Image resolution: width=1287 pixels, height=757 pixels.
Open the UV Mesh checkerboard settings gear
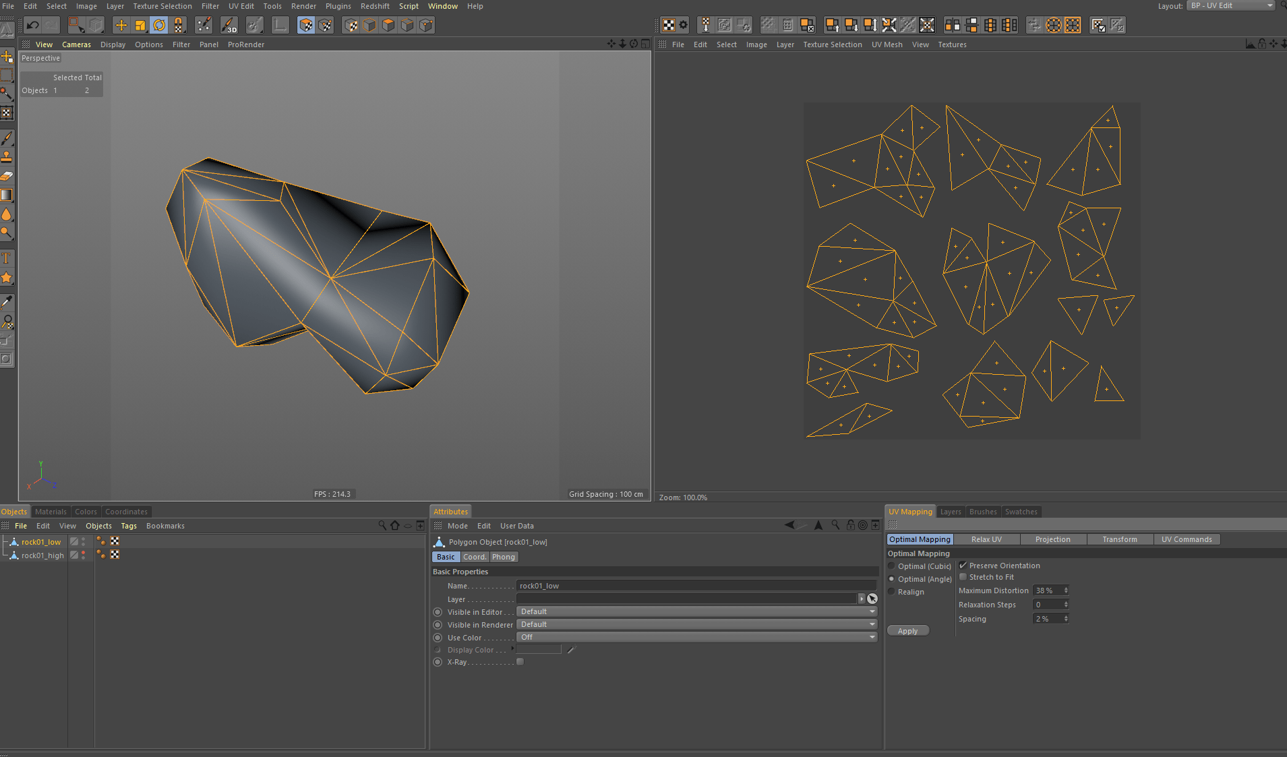[684, 24]
